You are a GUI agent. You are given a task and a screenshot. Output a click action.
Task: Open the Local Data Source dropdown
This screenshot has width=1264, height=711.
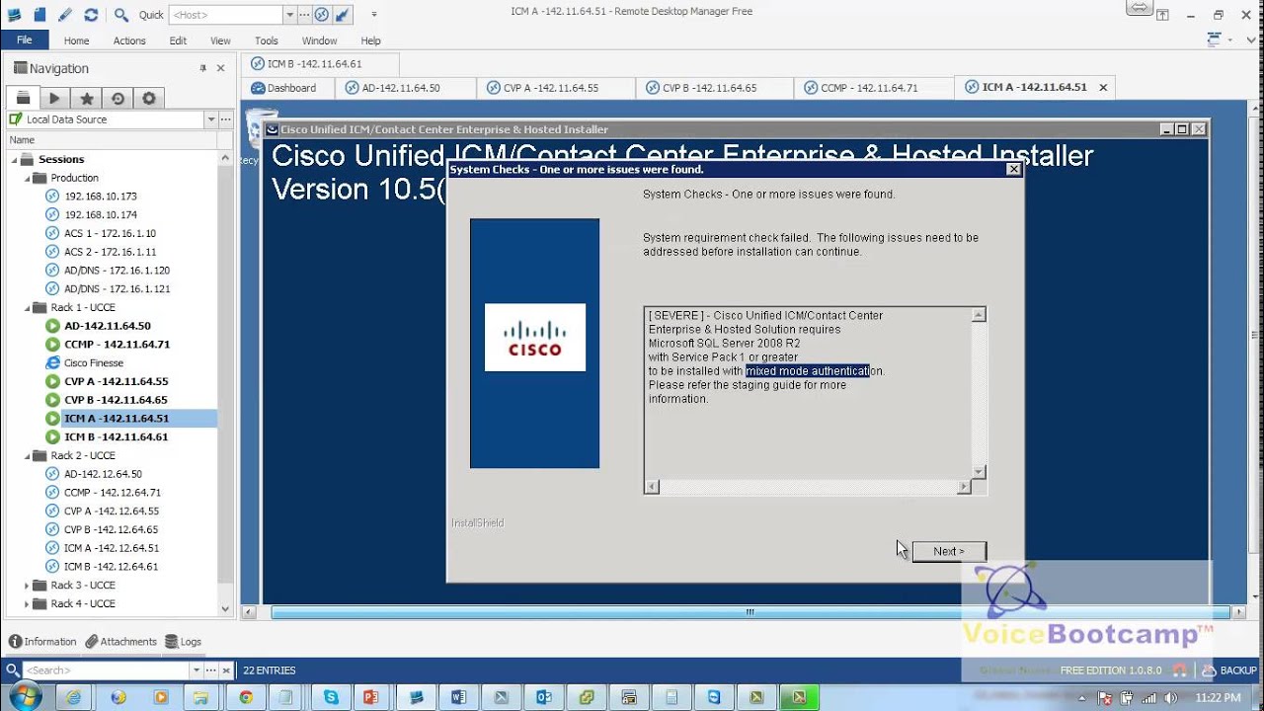210,119
